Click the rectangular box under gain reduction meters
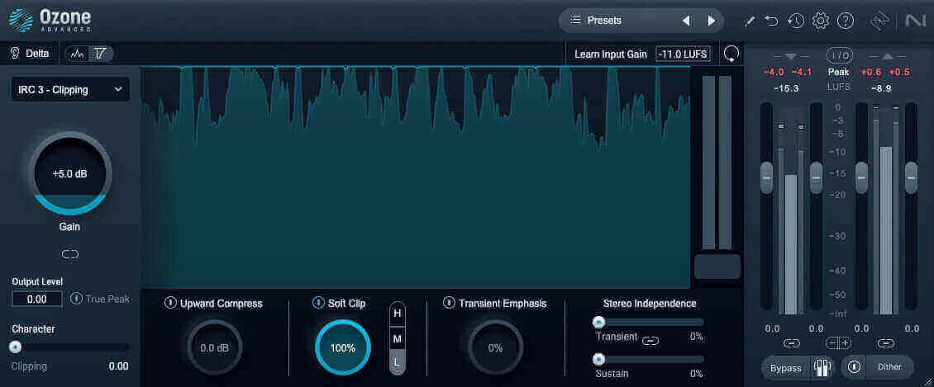Viewport: 934px width, 387px height. [x=717, y=267]
